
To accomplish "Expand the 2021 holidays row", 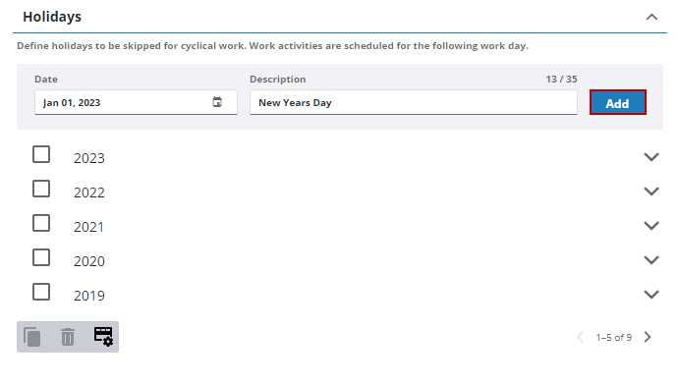I will (651, 226).
